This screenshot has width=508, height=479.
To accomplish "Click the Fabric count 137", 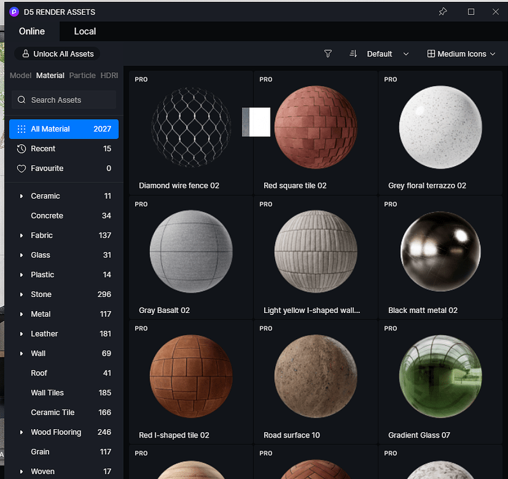I will pos(105,236).
